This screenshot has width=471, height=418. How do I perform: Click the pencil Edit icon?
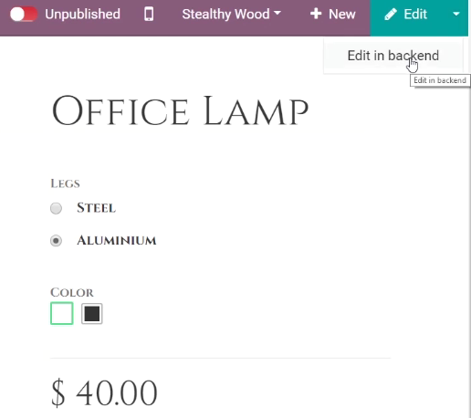click(x=391, y=14)
